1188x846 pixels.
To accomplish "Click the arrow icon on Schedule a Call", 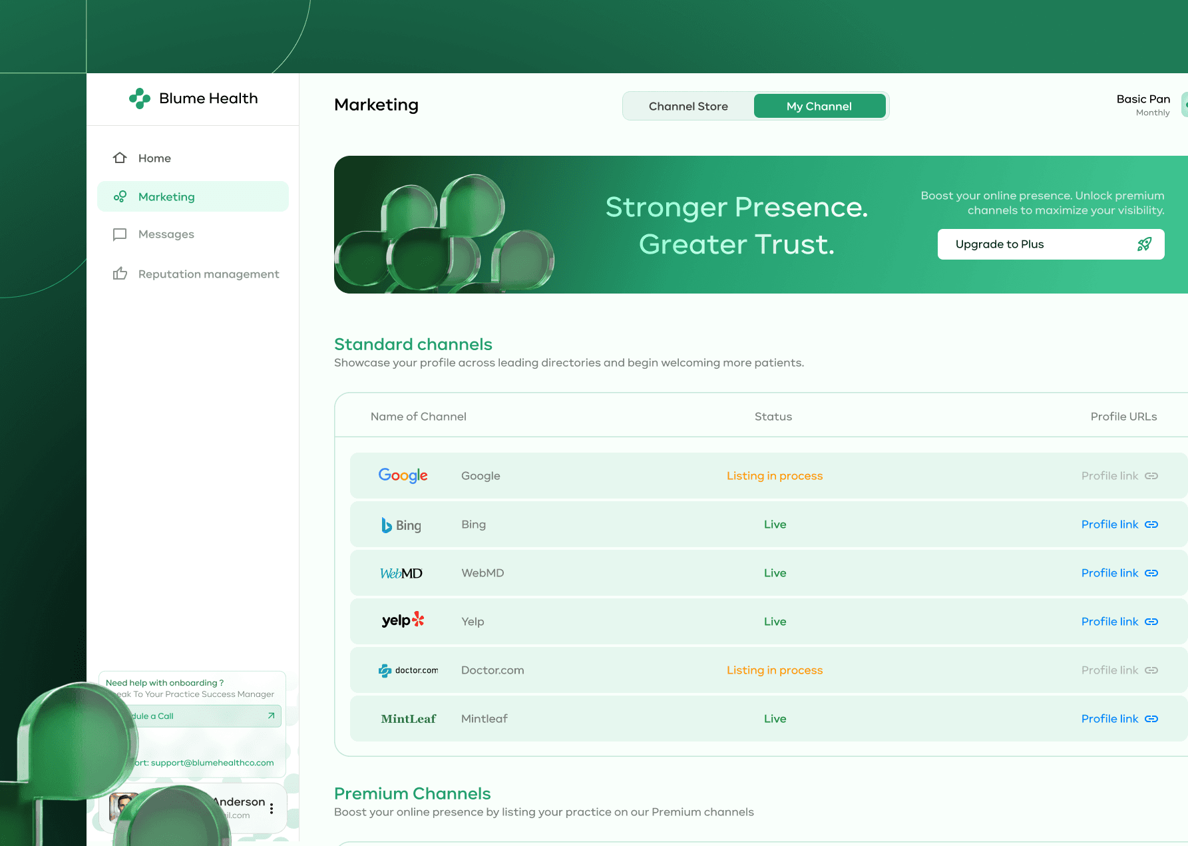I will coord(271,716).
